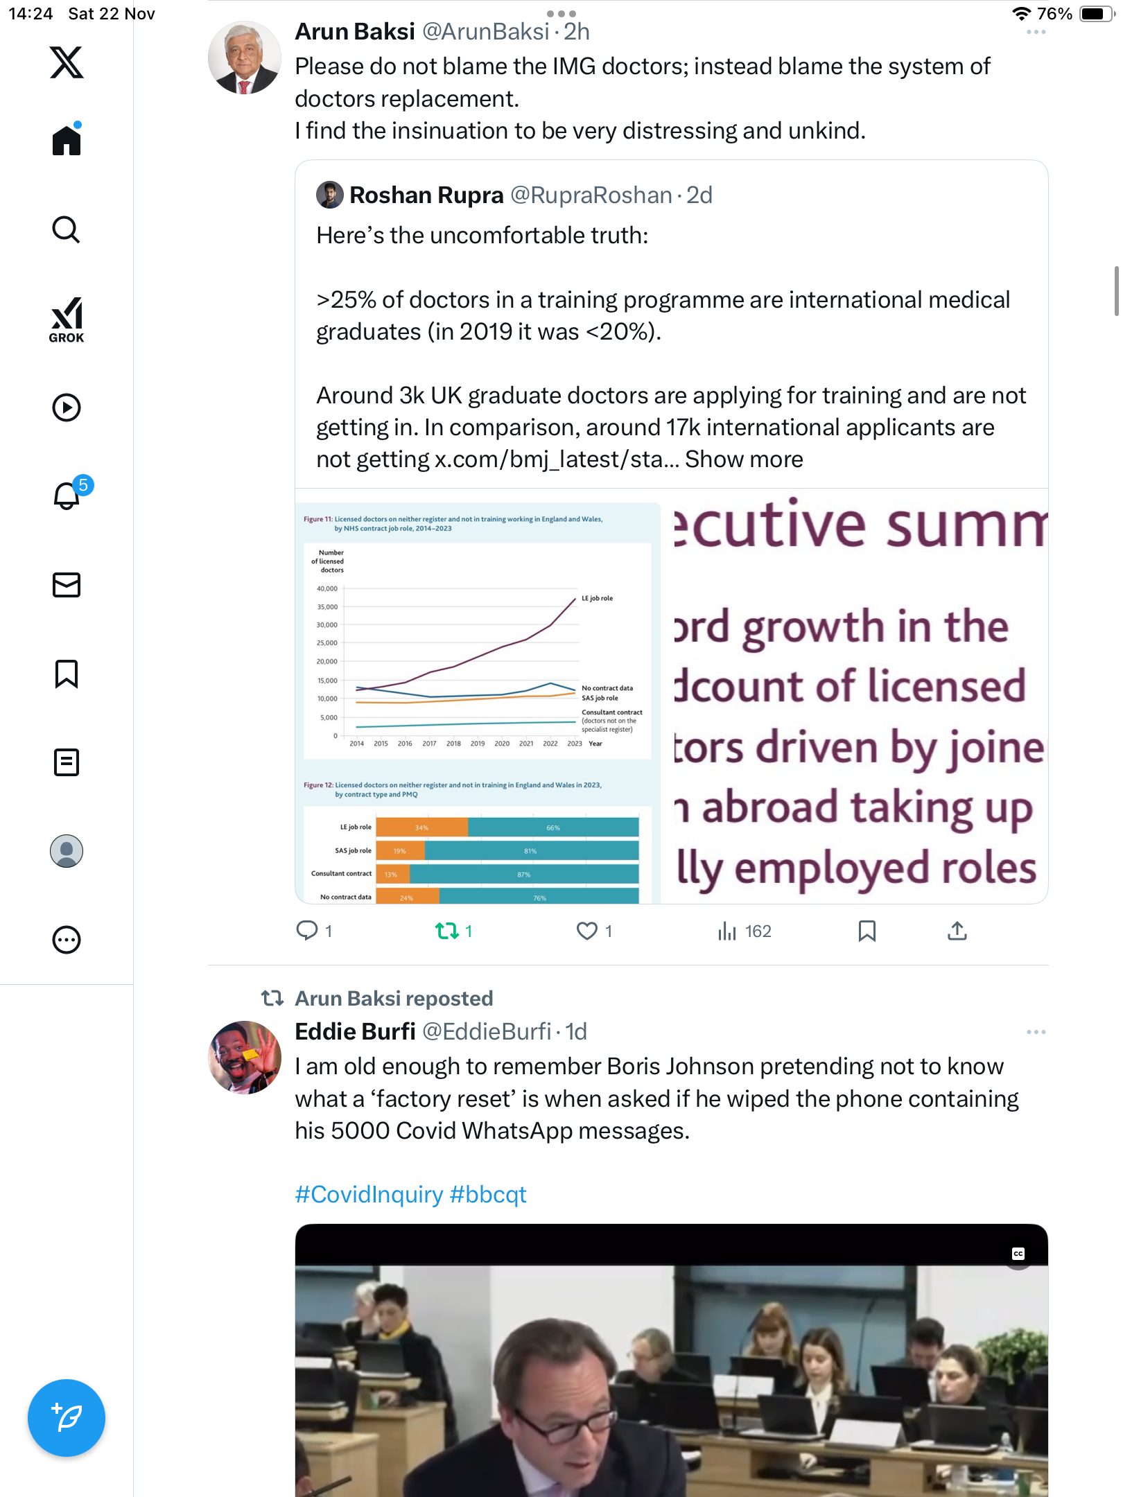Viewport: 1123px width, 1497px height.
Task: Open the Messages envelope icon
Action: tap(67, 585)
